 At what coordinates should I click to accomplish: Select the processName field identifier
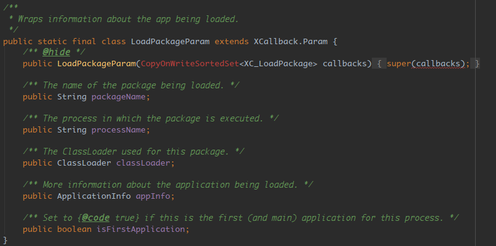click(x=119, y=130)
